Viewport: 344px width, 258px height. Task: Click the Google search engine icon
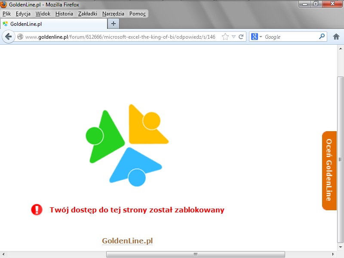tap(255, 37)
